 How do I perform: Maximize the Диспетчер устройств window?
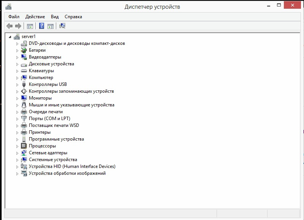click(x=279, y=5)
